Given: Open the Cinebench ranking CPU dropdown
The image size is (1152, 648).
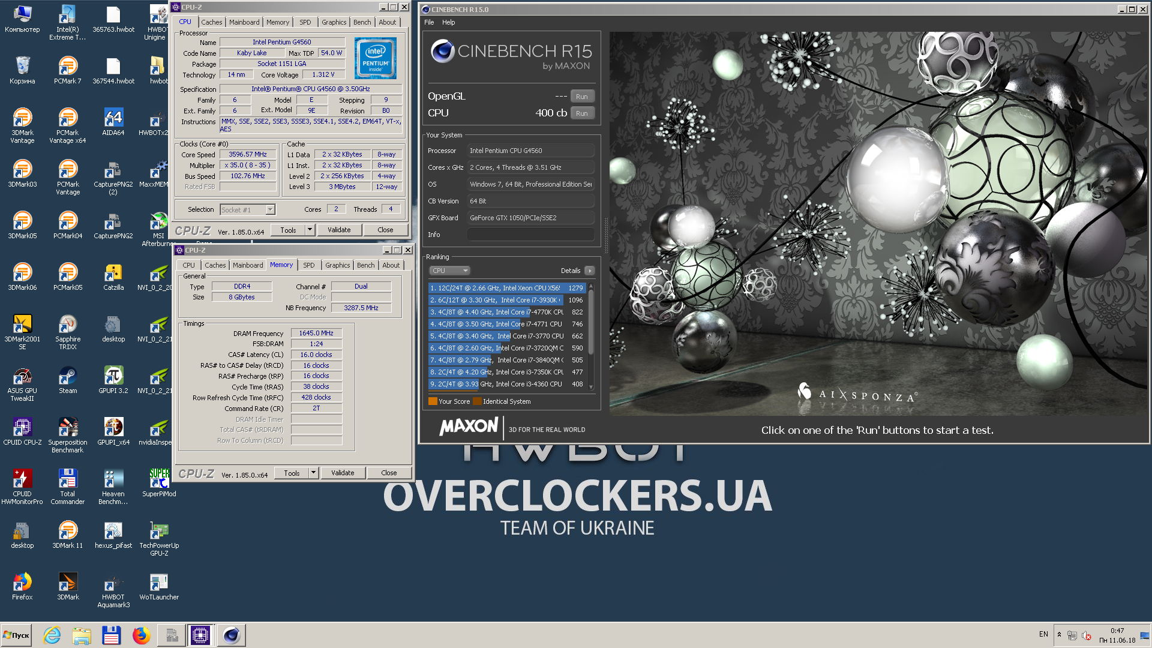Looking at the screenshot, I should [449, 271].
